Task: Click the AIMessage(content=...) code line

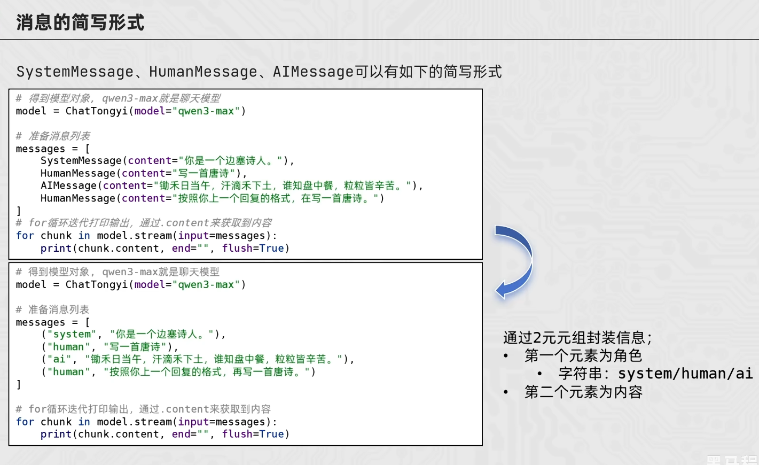Action: tap(232, 185)
